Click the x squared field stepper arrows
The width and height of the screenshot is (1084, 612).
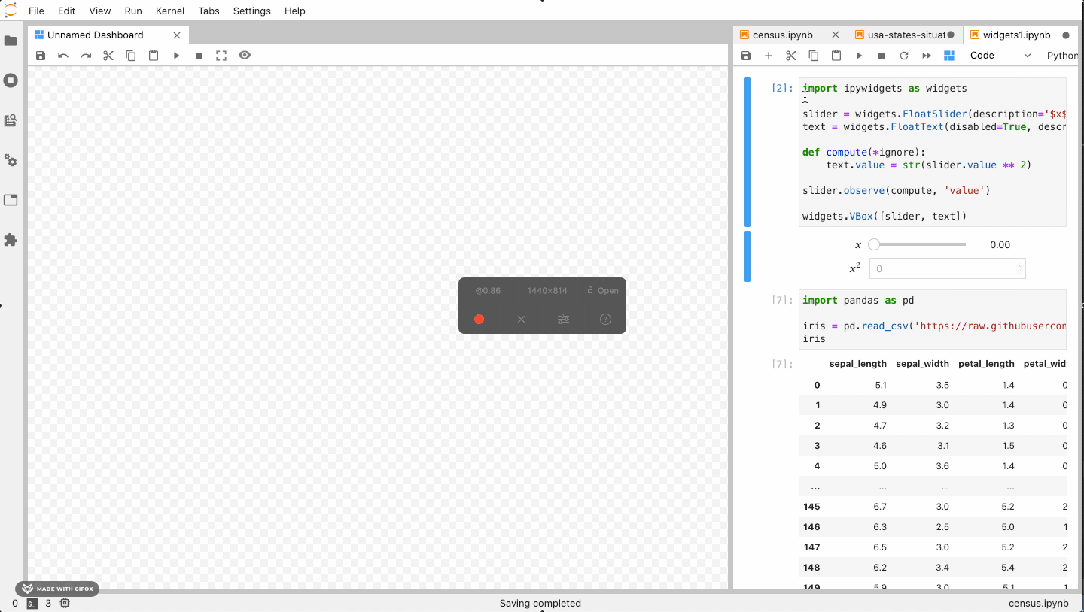(1019, 268)
